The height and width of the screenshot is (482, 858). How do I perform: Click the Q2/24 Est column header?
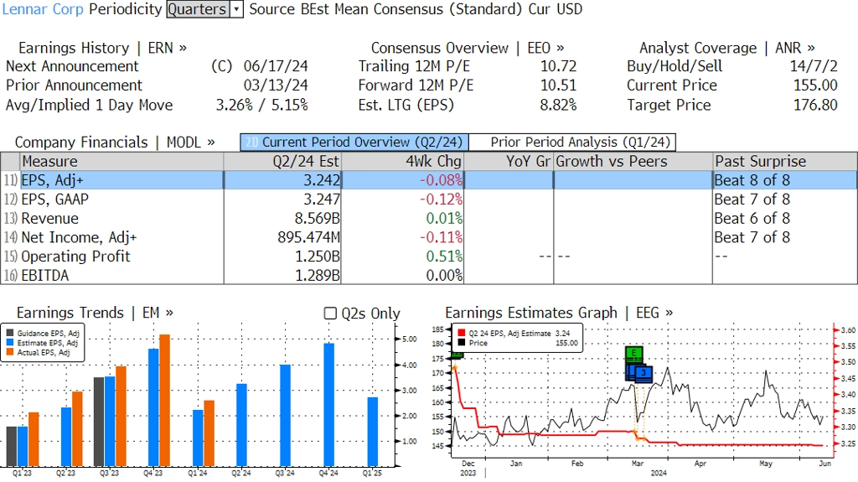pos(282,162)
